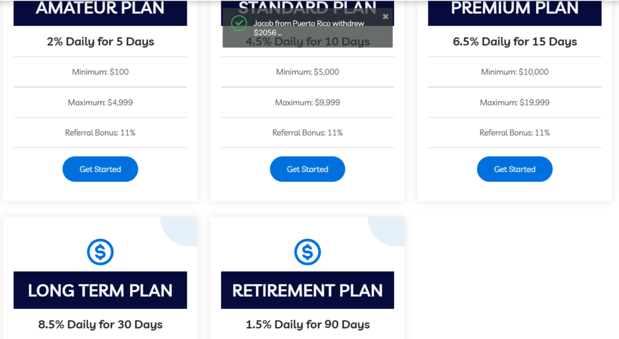Viewport: 619px width, 339px height.
Task: Click Get Started under Amateur Plan
Action: (100, 169)
